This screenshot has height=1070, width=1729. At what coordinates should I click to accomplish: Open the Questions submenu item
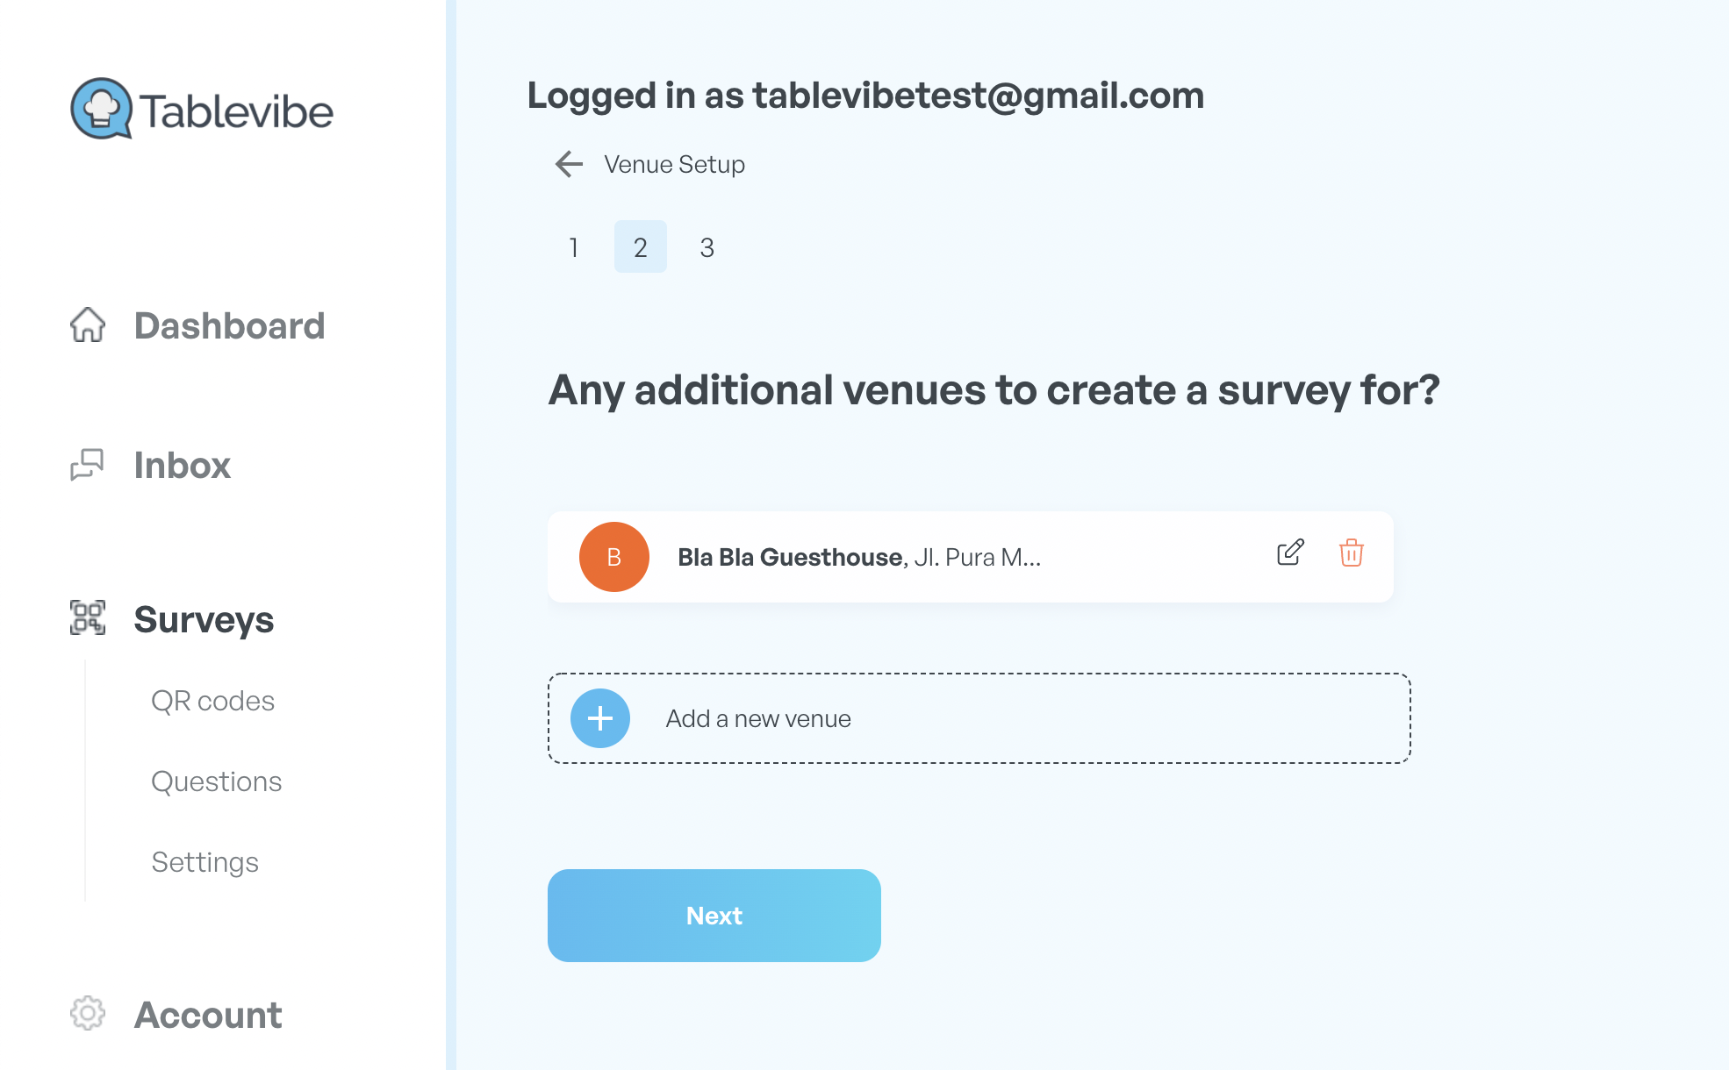point(217,781)
